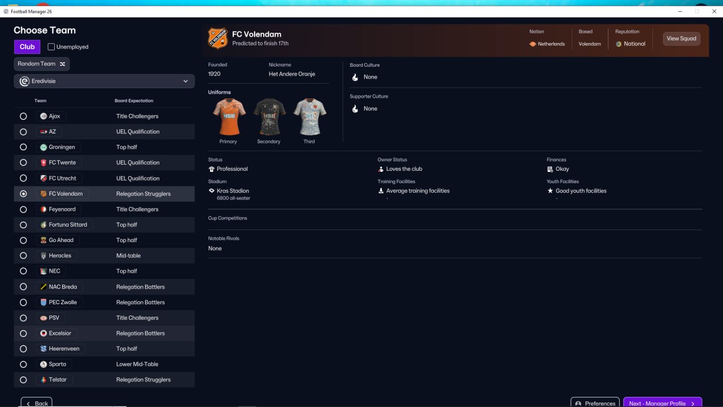Sort by Board Expectation column header
Screen dimensions: 723x407
(134, 101)
